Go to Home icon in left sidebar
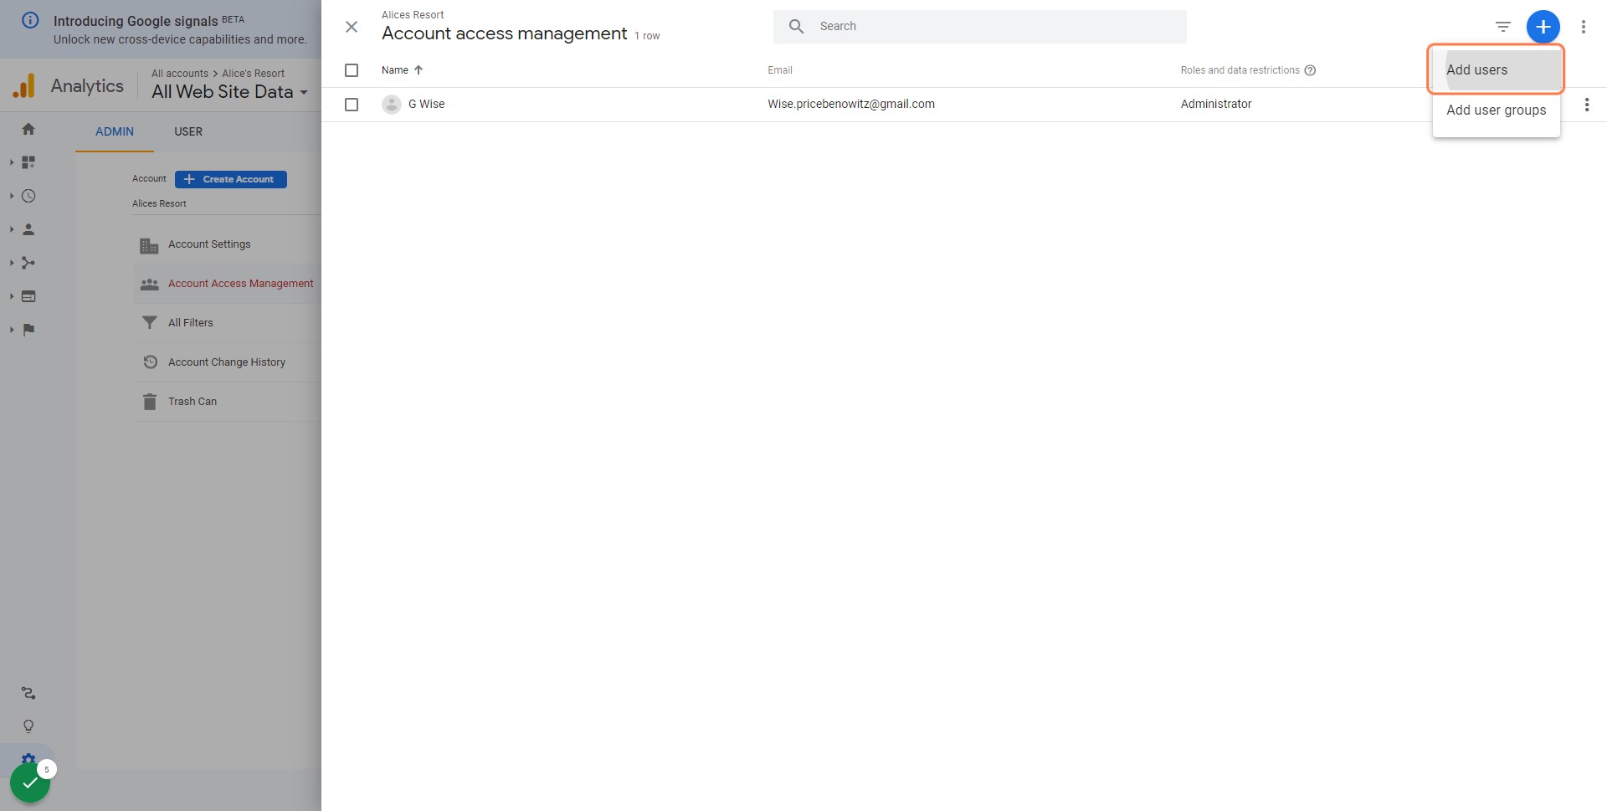The image size is (1607, 811). click(28, 129)
